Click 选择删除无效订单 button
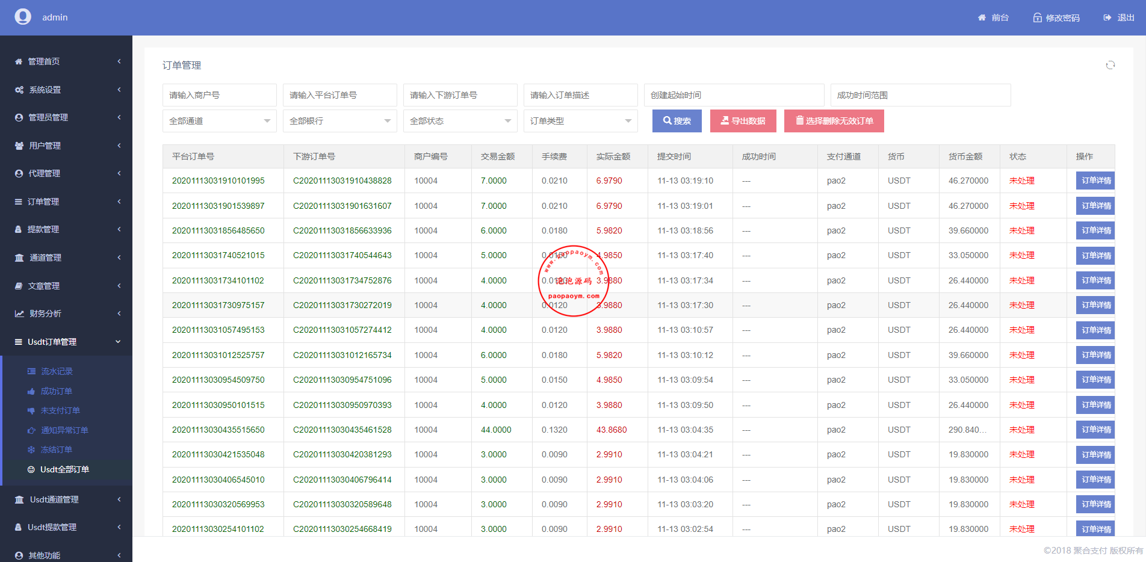Screen dimensions: 1146x562 click(834, 121)
